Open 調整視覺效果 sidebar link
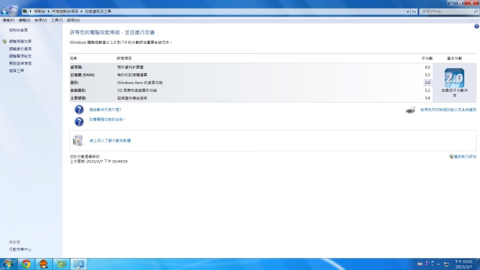Image resolution: width=480 pixels, height=270 pixels. (x=20, y=41)
